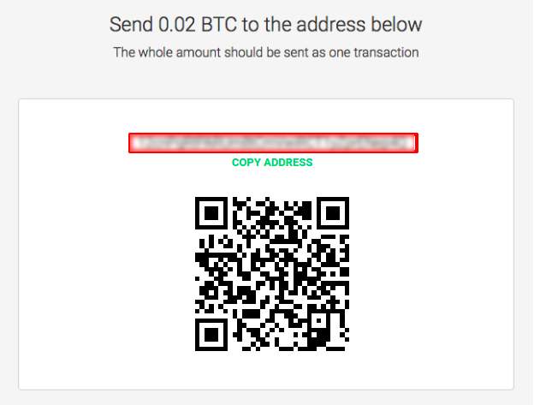Click the QR code top-right finder square
The width and height of the screenshot is (534, 405).
click(333, 213)
